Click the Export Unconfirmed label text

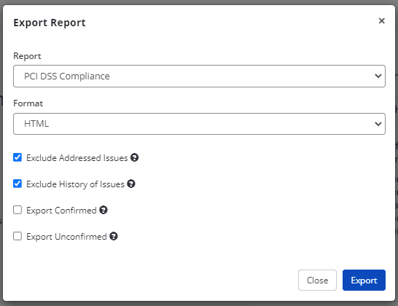66,237
